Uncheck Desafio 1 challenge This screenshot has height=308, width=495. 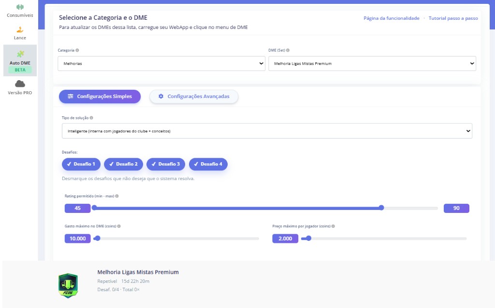tap(81, 164)
